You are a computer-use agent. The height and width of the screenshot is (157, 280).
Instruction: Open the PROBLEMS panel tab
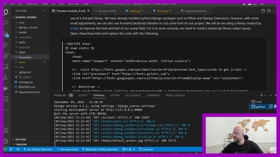coord(63,96)
